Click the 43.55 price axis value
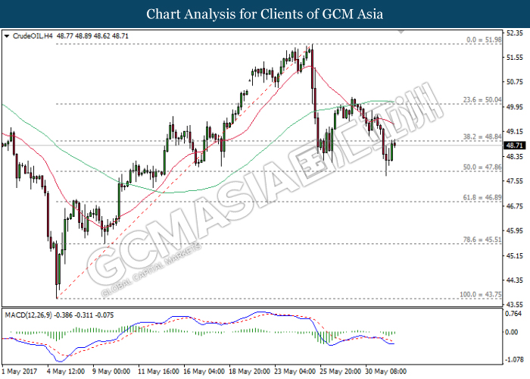Image resolution: width=530 pixels, height=379 pixels. (x=514, y=305)
